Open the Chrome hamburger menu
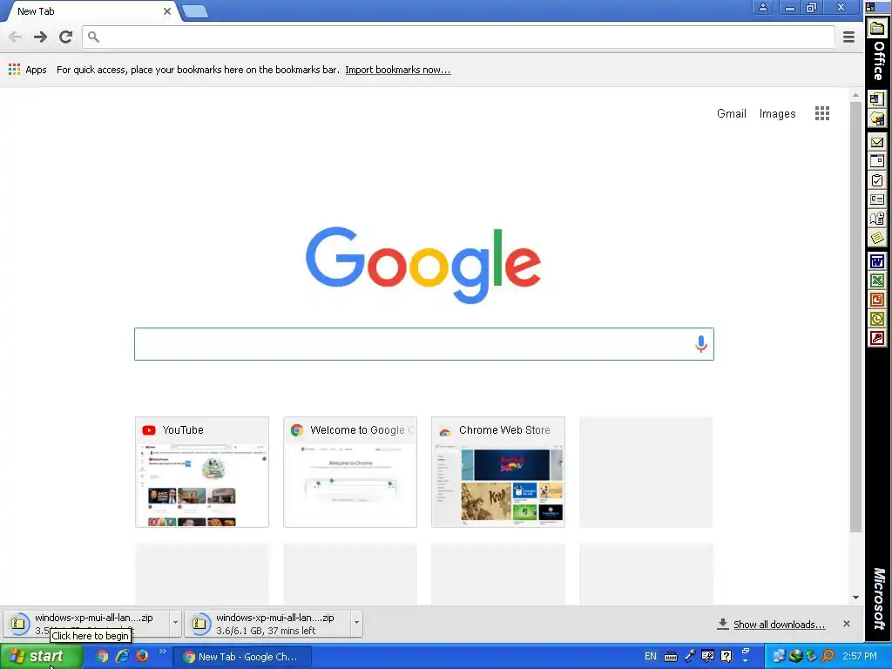Screen dimensions: 892x669 coord(848,37)
